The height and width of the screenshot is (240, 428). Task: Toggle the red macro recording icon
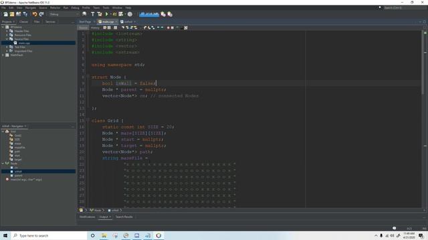[169, 28]
